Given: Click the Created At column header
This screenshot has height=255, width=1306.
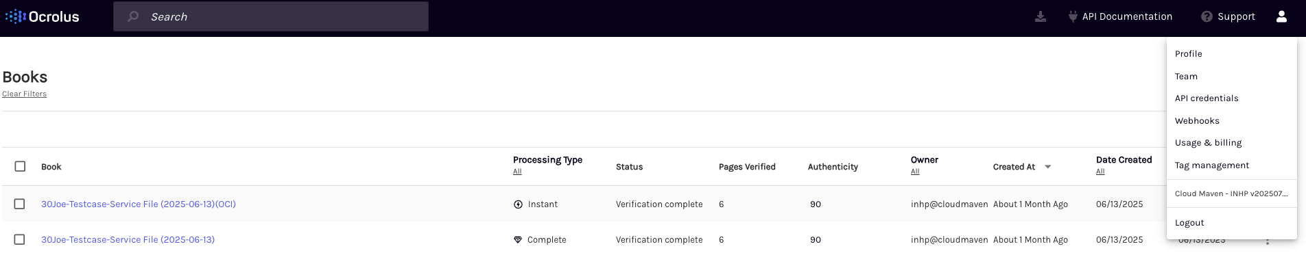Looking at the screenshot, I should pyautogui.click(x=1014, y=167).
